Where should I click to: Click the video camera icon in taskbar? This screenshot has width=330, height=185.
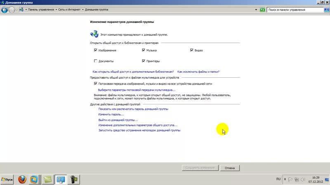tap(74, 179)
